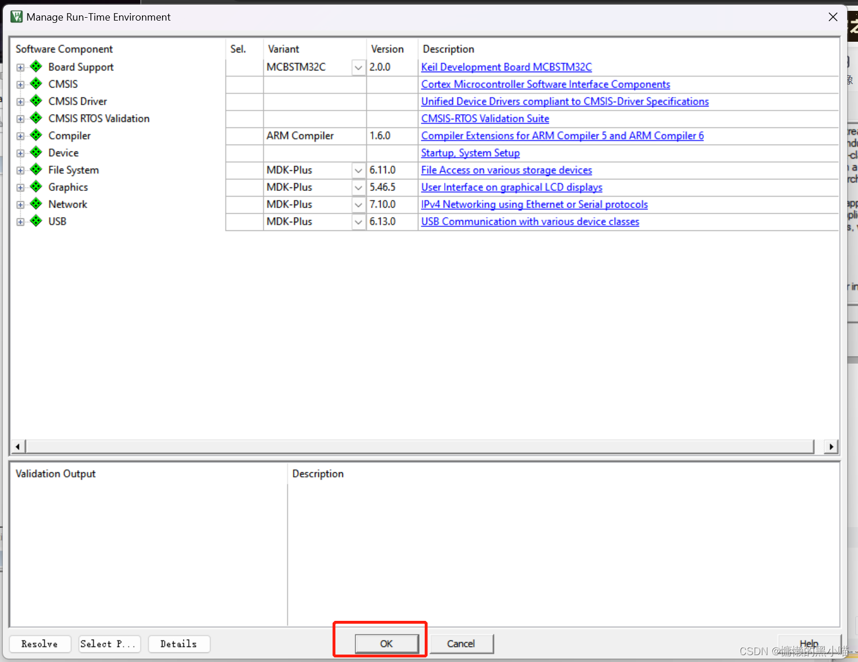Open USB Communication with various device classes link
The image size is (858, 662).
(x=530, y=221)
